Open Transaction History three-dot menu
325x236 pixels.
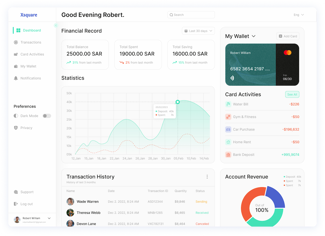click(x=207, y=177)
